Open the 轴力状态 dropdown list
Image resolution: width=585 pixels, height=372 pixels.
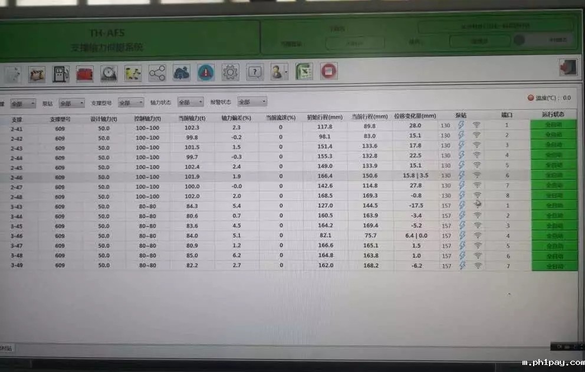click(190, 102)
